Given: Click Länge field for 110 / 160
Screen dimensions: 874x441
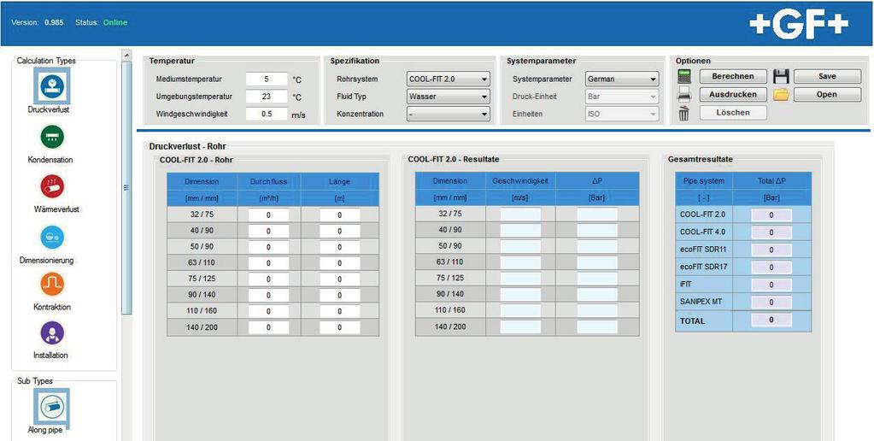Looking at the screenshot, I should [x=339, y=311].
